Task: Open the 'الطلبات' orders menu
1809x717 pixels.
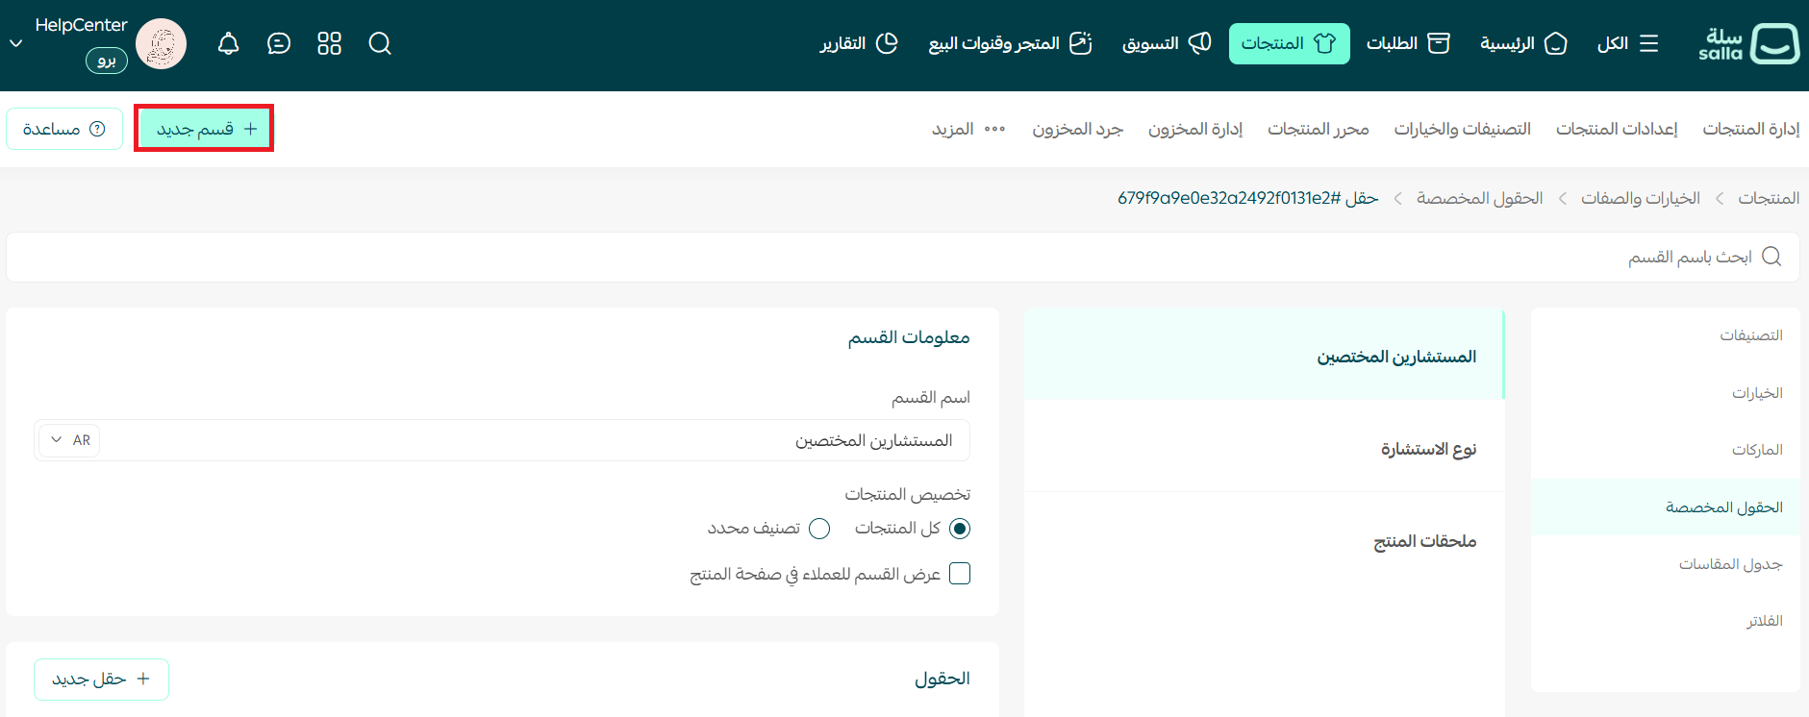Action: [x=1407, y=43]
